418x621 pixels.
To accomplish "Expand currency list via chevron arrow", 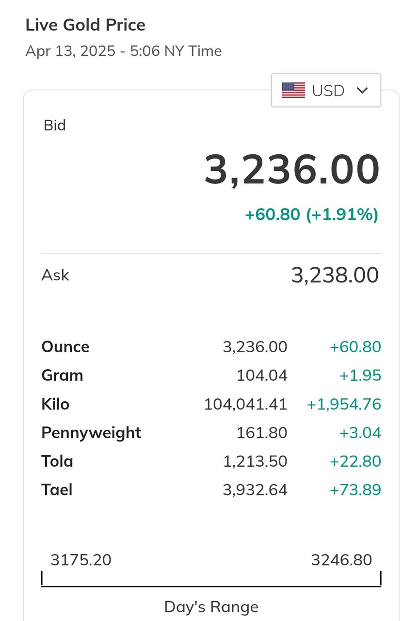I will coord(362,90).
